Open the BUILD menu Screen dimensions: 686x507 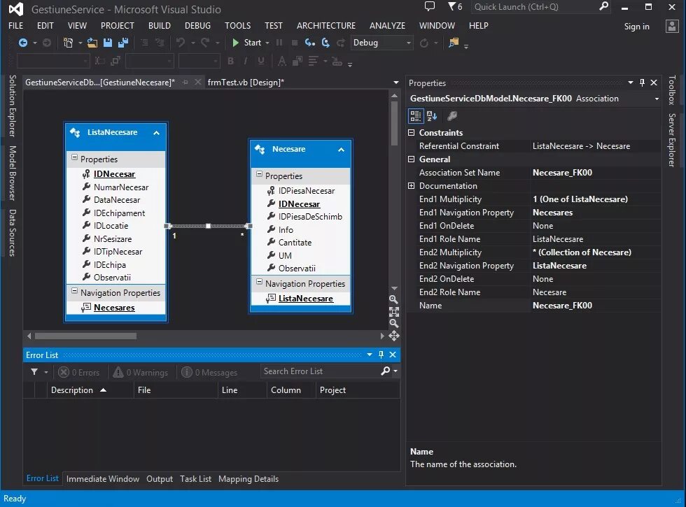160,26
